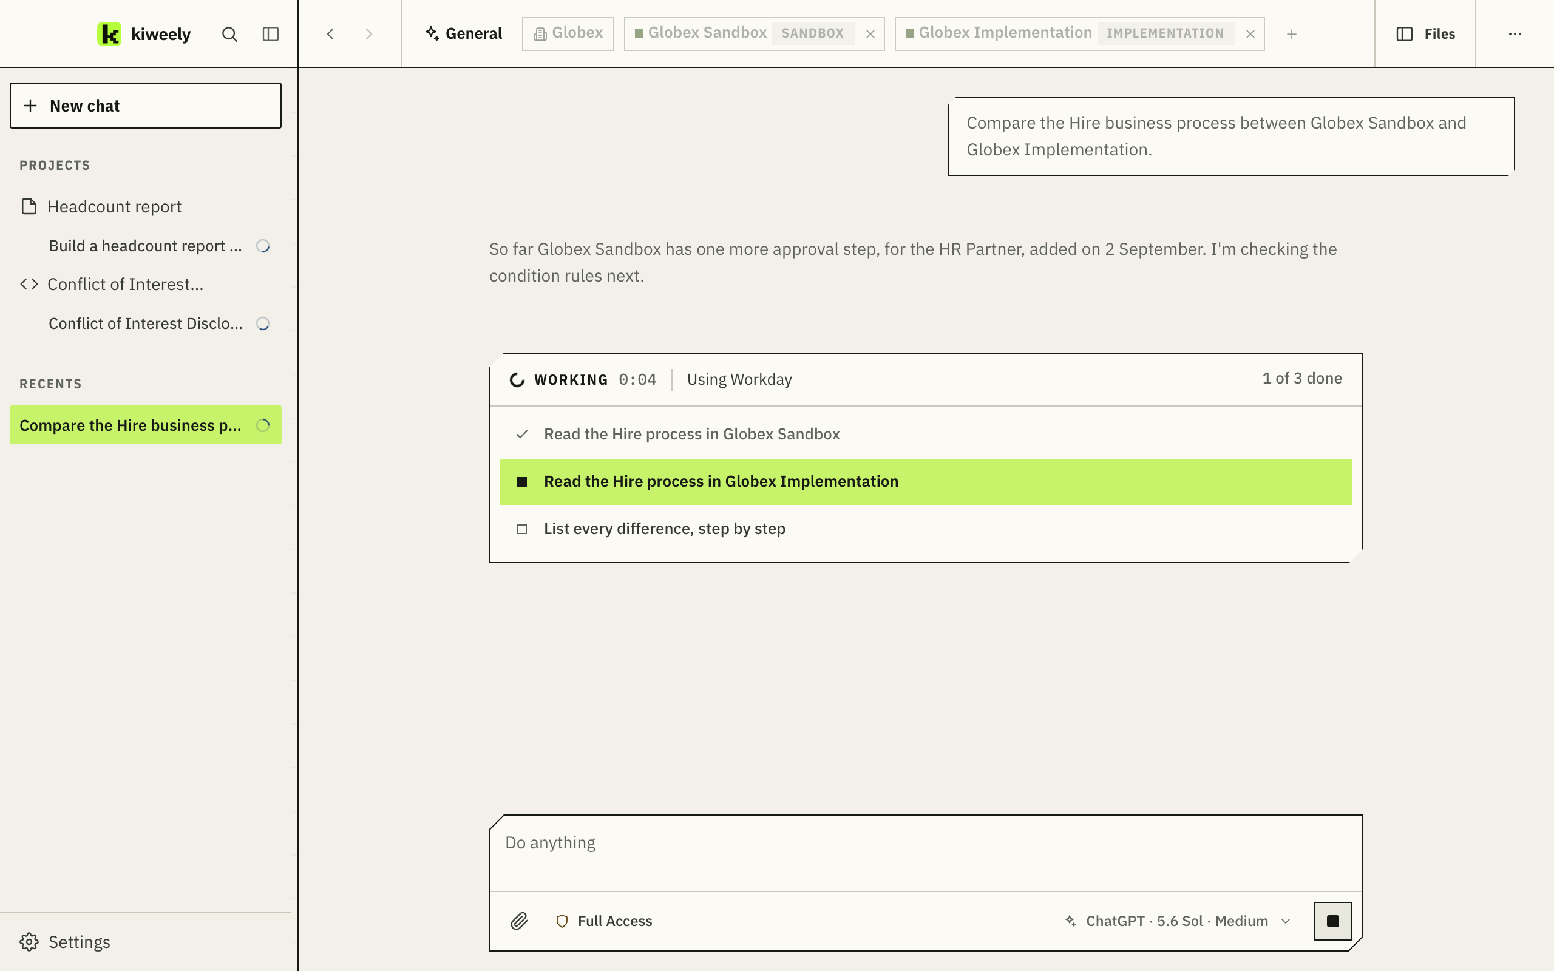Stop the running task
This screenshot has width=1554, height=971.
click(1332, 921)
